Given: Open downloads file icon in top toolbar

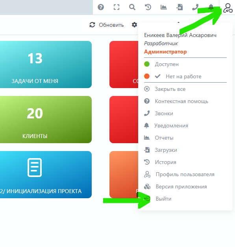Looking at the screenshot, I should 179,7.
